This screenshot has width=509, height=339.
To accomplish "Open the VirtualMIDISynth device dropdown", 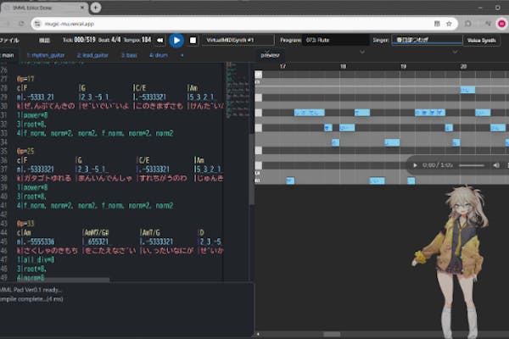I will pos(239,40).
